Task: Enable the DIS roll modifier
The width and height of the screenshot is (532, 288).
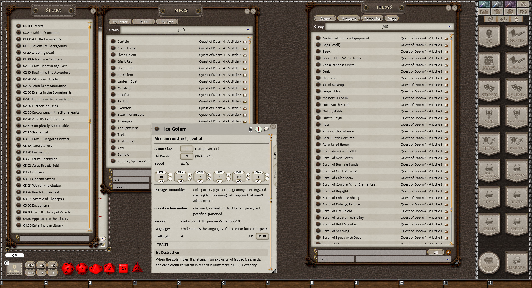Action: pos(30,272)
